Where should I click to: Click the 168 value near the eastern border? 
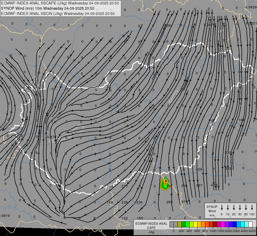[241, 120]
